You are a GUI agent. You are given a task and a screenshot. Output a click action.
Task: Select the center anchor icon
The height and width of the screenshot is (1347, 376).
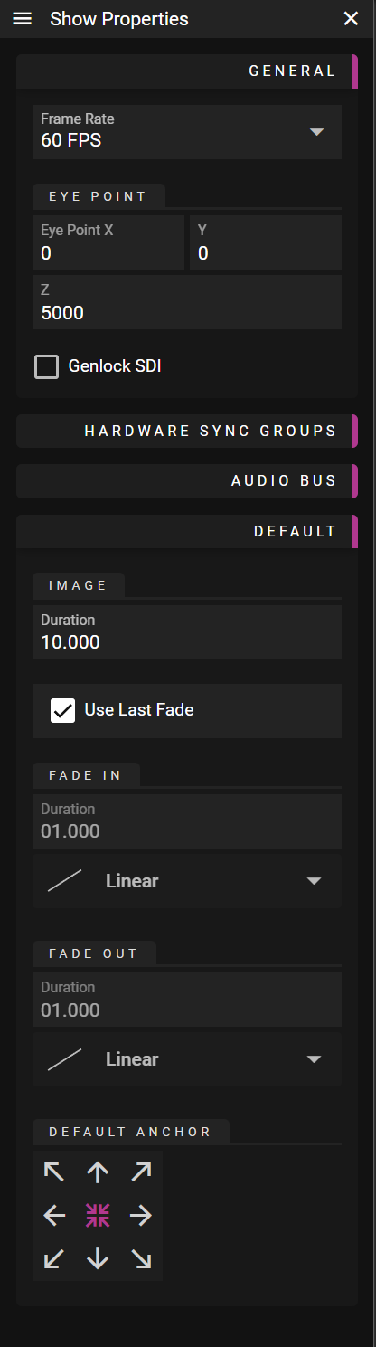tap(98, 1216)
